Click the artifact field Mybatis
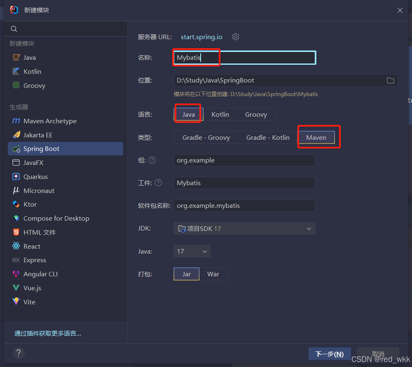The height and width of the screenshot is (367, 412). [244, 183]
